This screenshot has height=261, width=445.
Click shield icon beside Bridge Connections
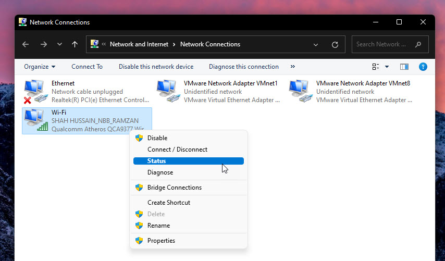[x=139, y=188]
